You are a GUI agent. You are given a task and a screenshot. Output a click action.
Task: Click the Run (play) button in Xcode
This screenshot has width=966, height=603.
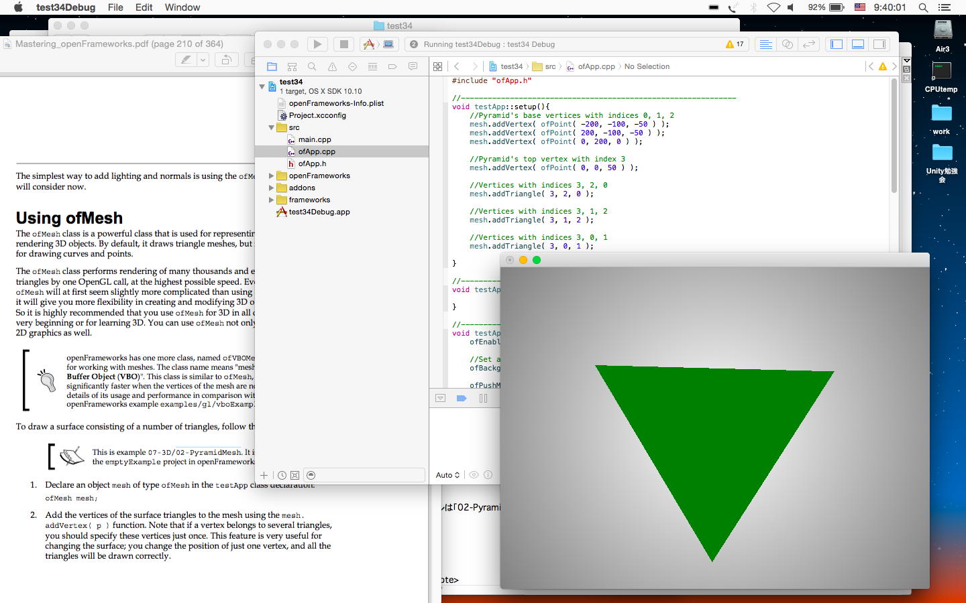317,44
